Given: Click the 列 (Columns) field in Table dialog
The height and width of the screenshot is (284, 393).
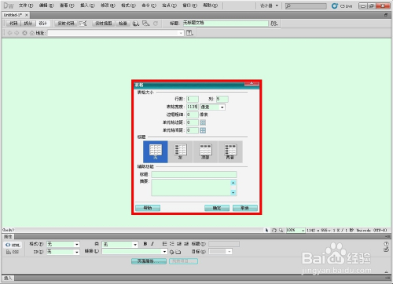Looking at the screenshot, I should point(222,99).
